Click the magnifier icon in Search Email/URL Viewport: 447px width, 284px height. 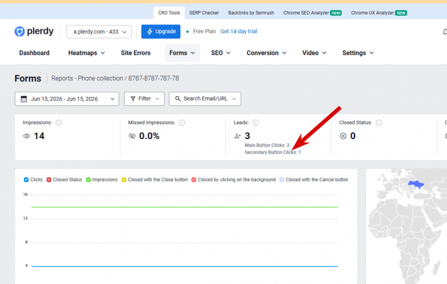click(x=178, y=99)
